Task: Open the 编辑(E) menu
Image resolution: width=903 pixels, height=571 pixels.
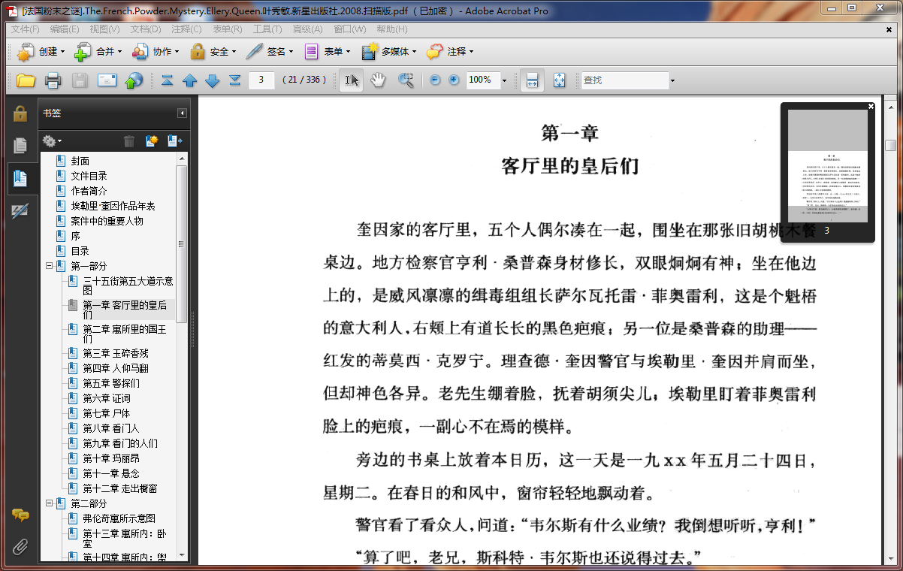Action: pos(65,29)
